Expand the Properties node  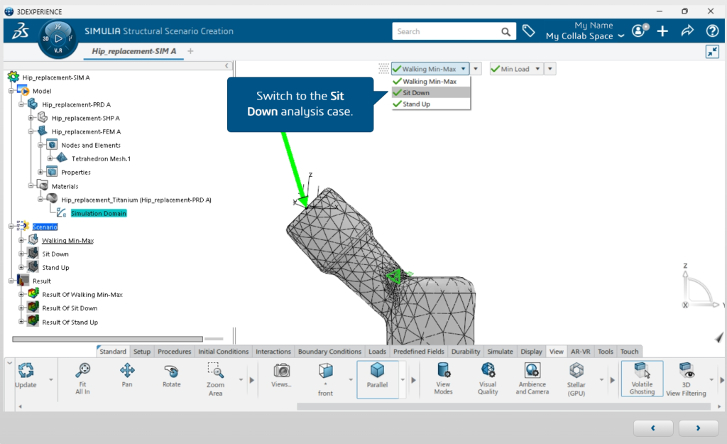coord(40,172)
